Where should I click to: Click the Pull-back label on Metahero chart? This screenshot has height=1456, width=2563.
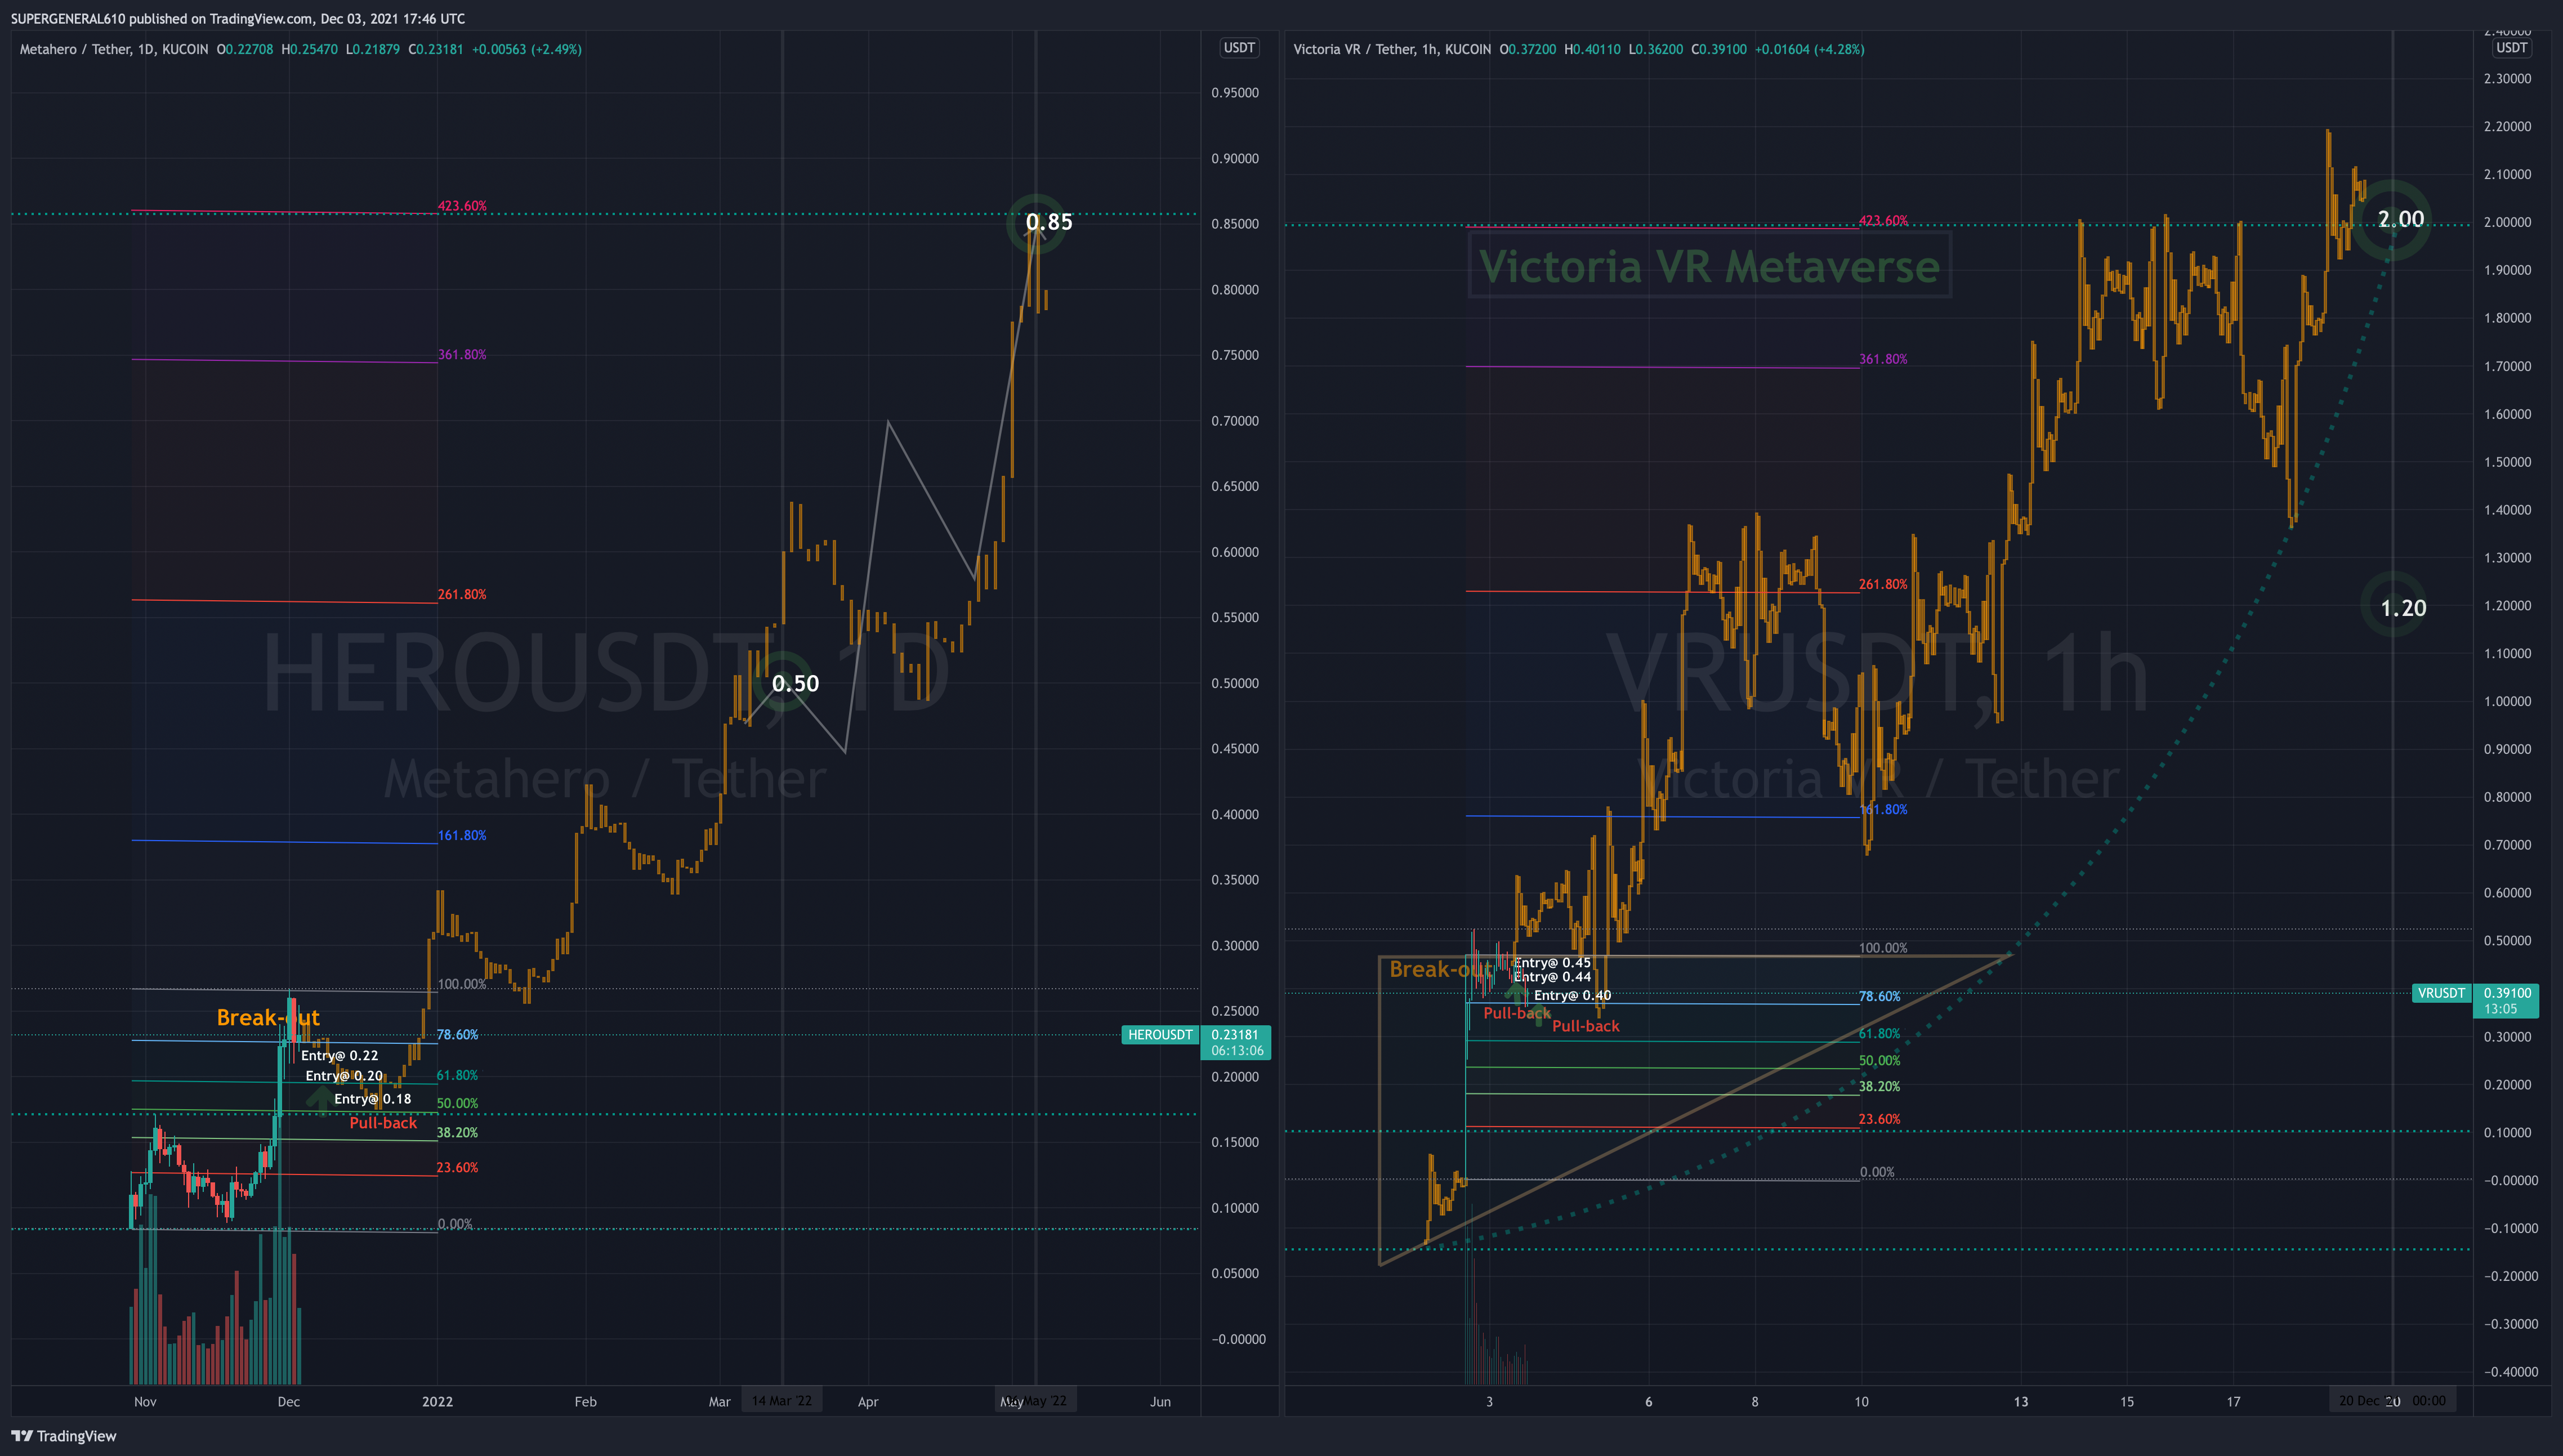[383, 1123]
